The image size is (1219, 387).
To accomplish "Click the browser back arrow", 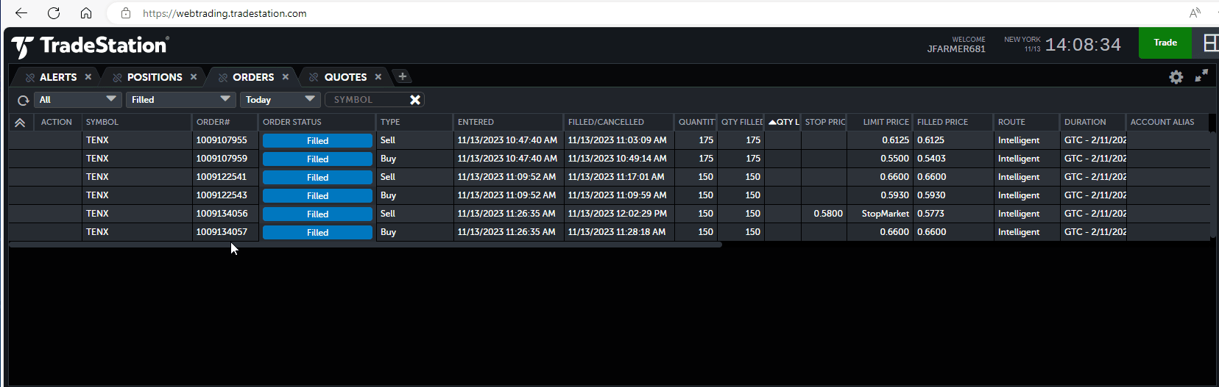I will [21, 13].
